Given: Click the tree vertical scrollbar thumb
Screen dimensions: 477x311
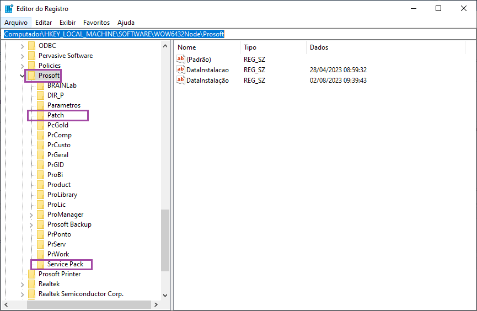Looking at the screenshot, I should (x=165, y=240).
